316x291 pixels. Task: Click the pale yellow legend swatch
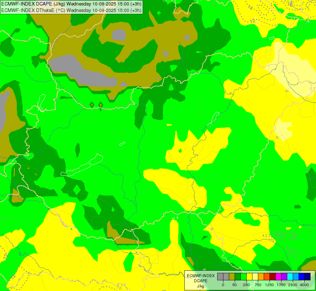click(255, 277)
